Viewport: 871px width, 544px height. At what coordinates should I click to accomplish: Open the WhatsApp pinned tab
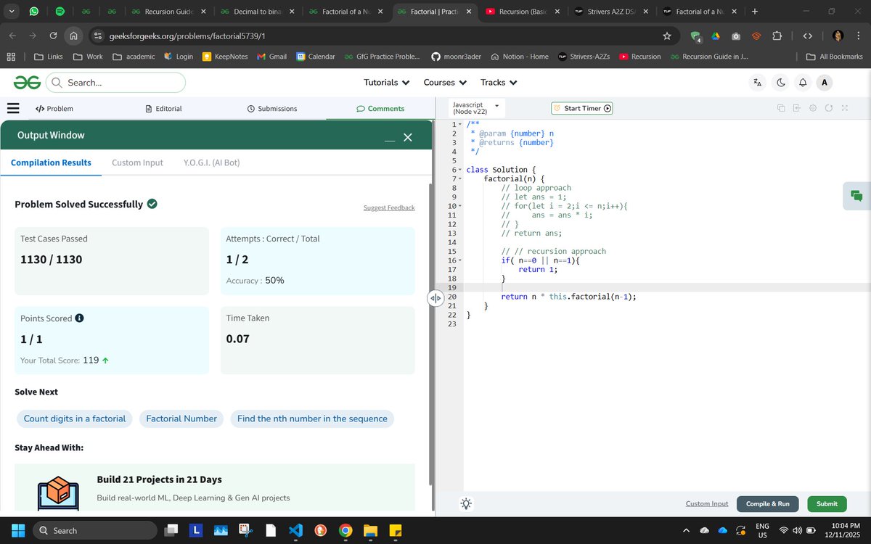click(x=34, y=12)
